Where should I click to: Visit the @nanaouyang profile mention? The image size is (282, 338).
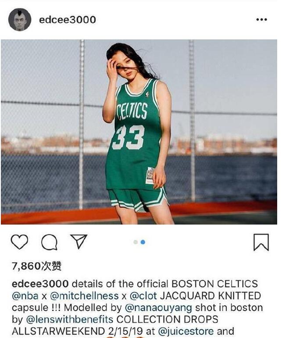click(x=158, y=308)
